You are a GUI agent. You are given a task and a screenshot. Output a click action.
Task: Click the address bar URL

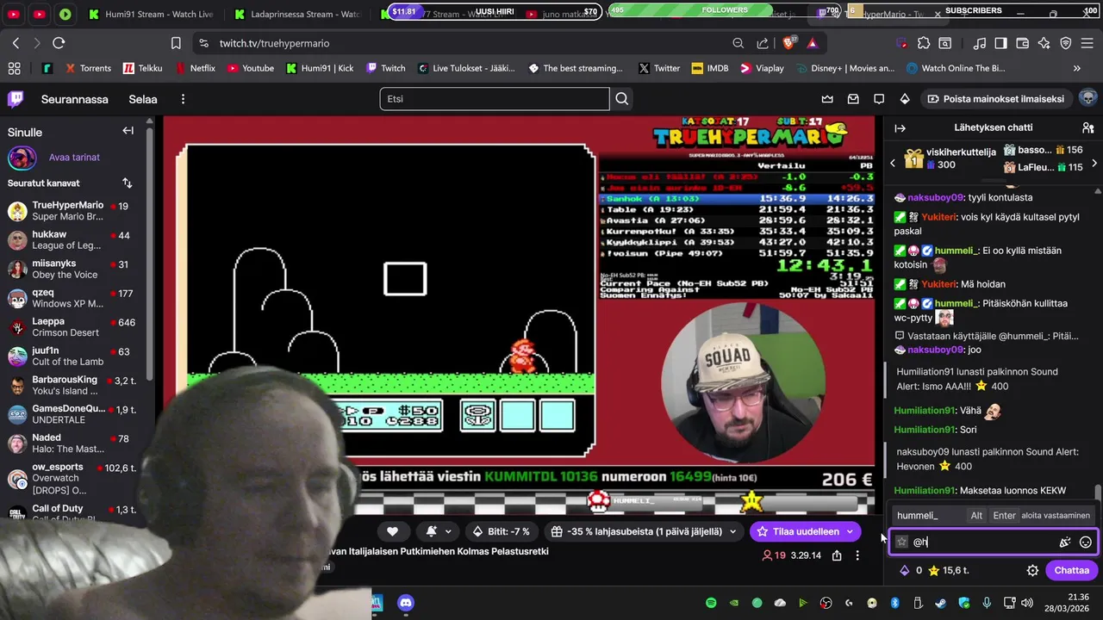[274, 43]
